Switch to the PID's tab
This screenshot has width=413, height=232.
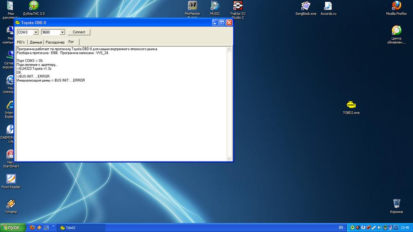[21, 42]
